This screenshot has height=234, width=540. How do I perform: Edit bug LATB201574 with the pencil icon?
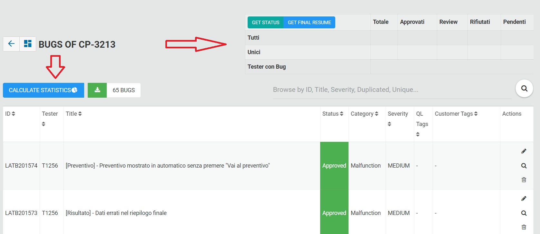(x=524, y=151)
